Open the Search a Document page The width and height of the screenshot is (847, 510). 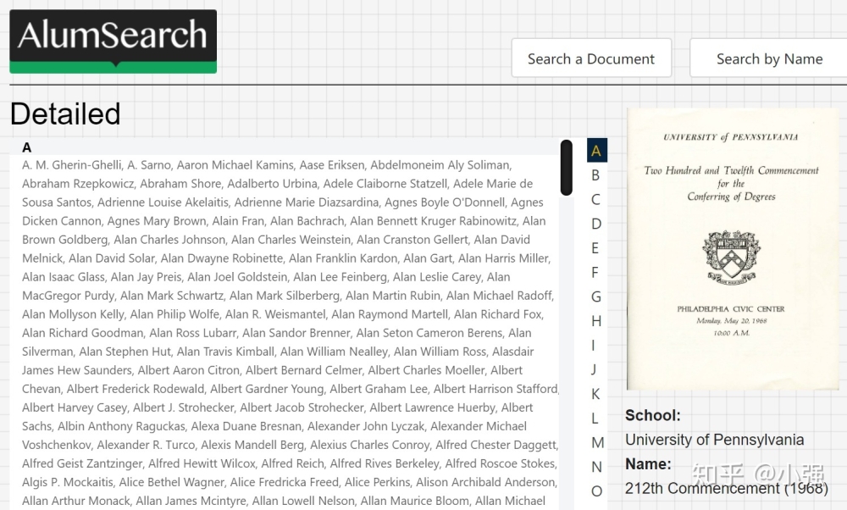(591, 58)
